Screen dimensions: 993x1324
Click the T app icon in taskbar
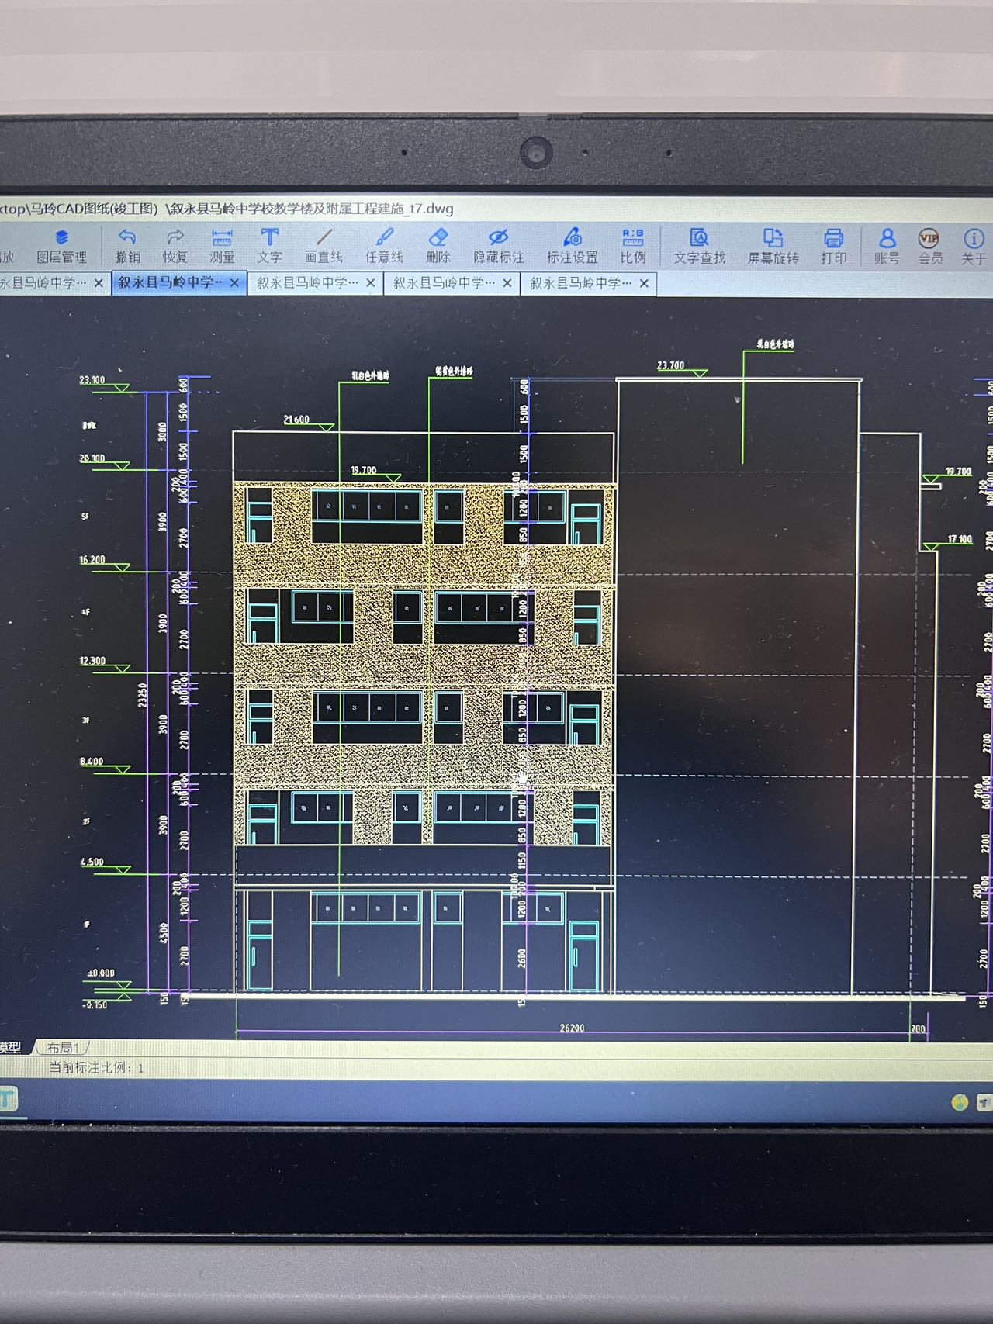pos(7,1099)
